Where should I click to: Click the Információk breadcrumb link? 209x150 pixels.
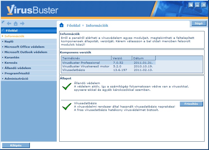[97, 25]
